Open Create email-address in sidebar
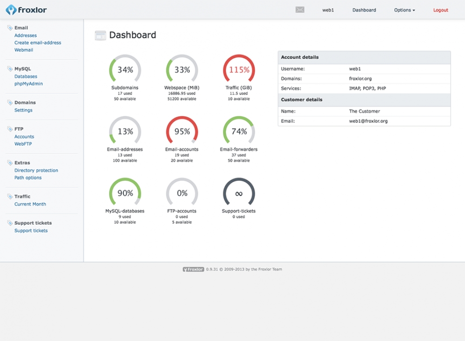This screenshot has height=341, width=465. coord(38,43)
